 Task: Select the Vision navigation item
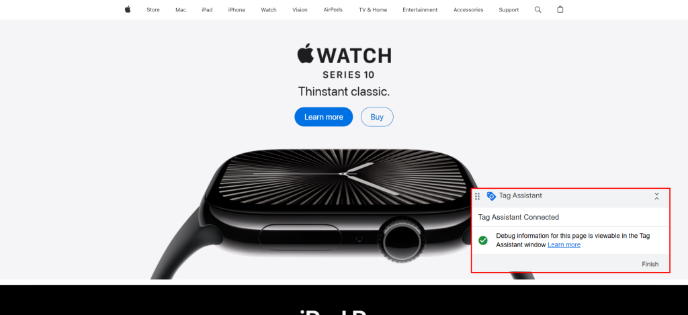[x=300, y=9]
